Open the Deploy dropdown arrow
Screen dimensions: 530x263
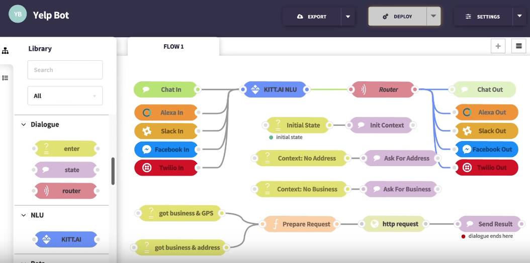coord(433,17)
